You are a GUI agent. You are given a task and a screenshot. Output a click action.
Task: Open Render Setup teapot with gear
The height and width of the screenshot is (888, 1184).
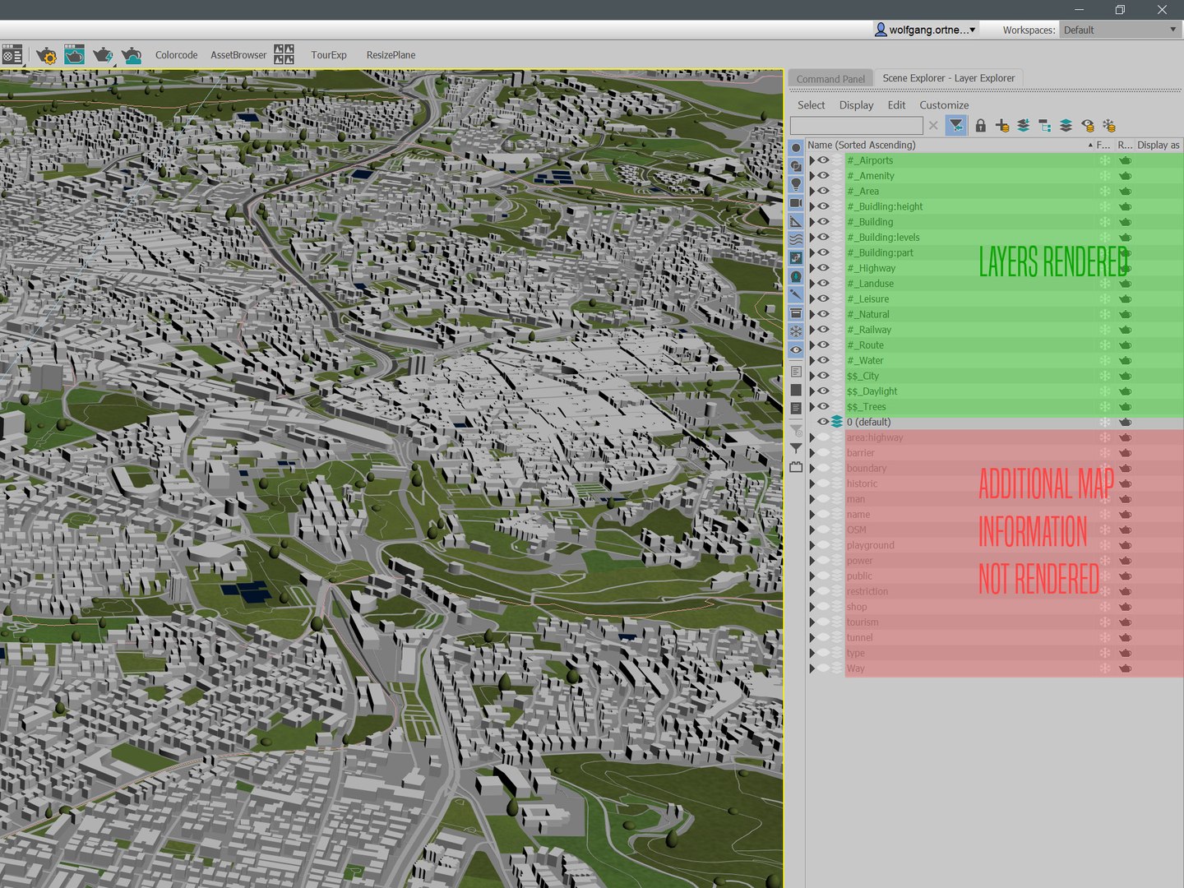click(x=46, y=55)
